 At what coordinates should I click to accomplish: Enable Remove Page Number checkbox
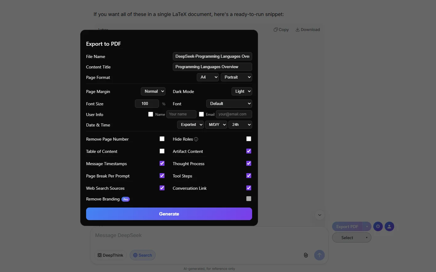click(x=162, y=139)
